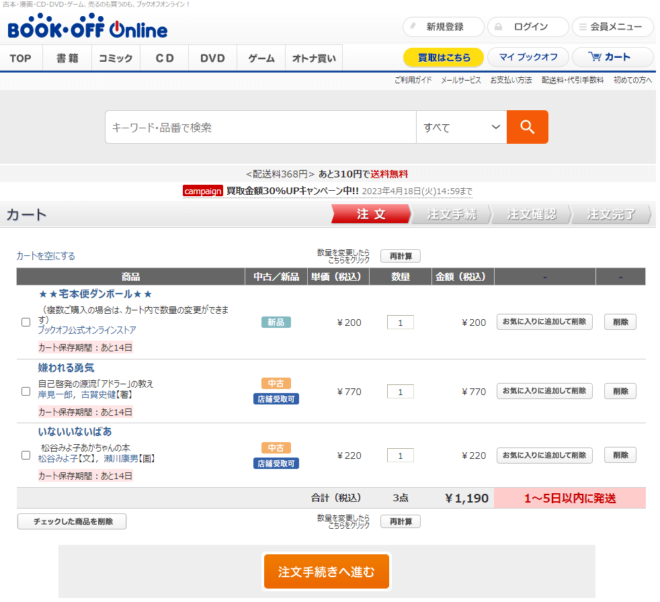Click チェックした商品を削除 button
The image size is (660, 602).
point(72,521)
